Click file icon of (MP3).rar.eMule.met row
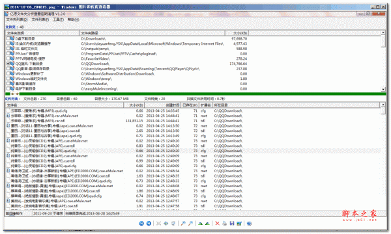 (8, 116)
